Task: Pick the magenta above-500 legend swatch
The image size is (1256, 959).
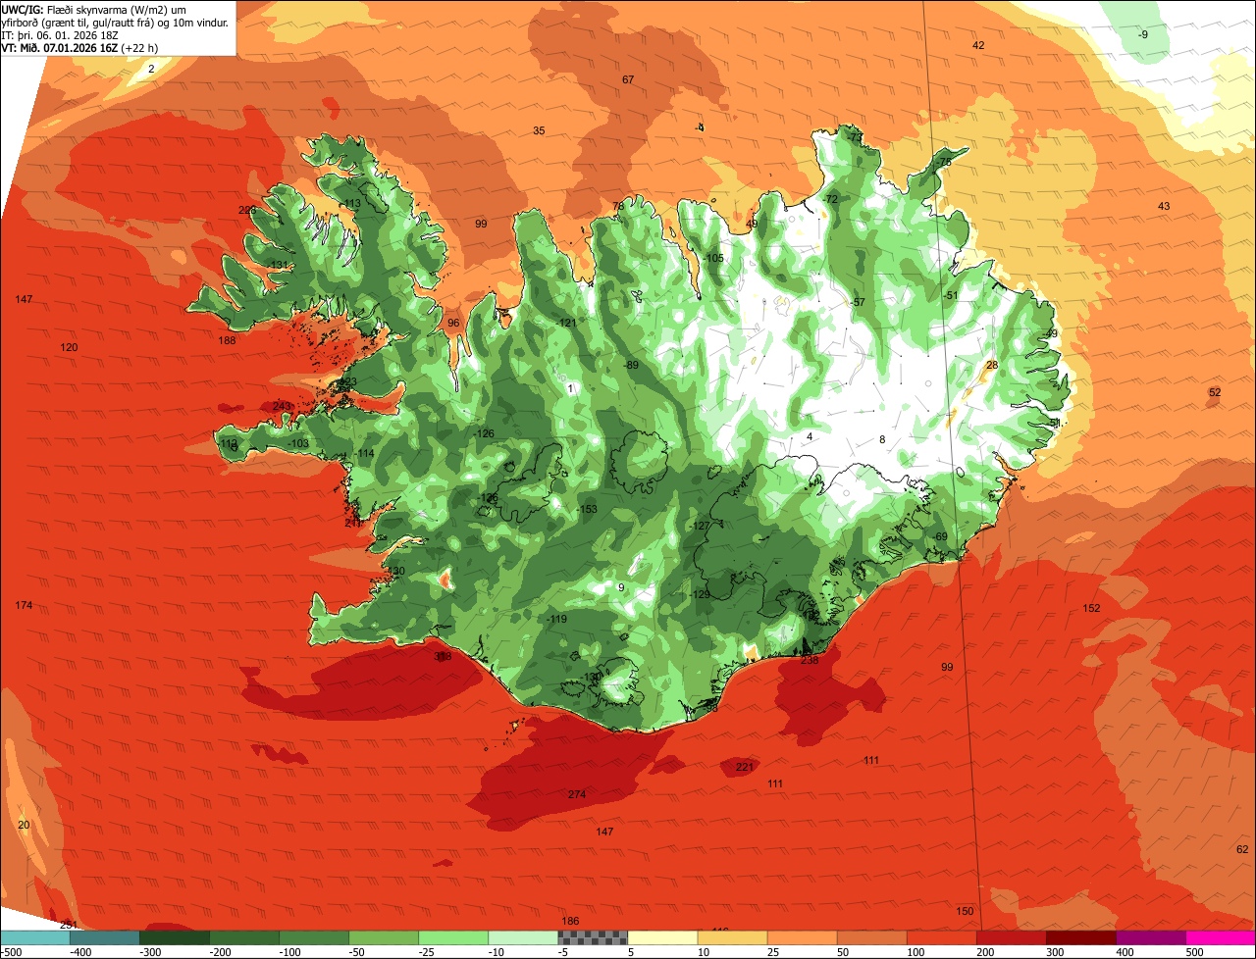Action: (1220, 937)
